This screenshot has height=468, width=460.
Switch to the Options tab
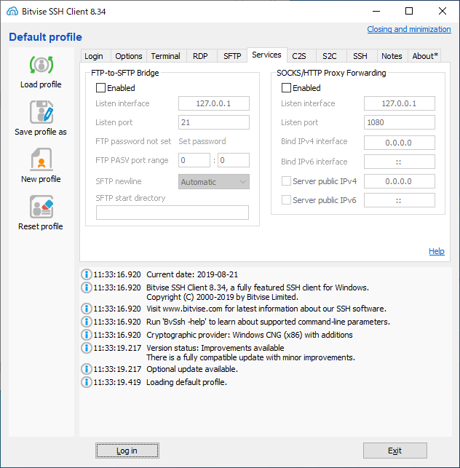click(x=129, y=56)
